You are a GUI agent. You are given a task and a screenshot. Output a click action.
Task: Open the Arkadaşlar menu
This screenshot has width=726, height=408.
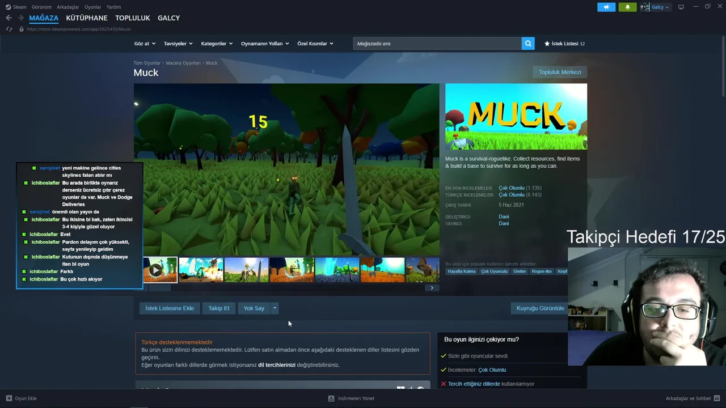click(68, 7)
